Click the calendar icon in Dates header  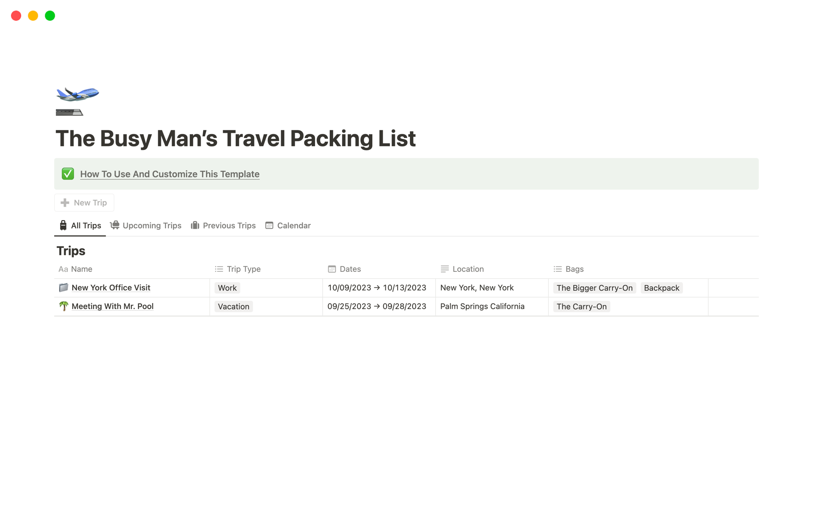(332, 269)
